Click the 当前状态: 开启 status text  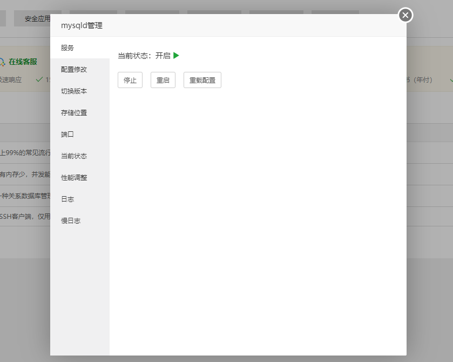coord(144,56)
